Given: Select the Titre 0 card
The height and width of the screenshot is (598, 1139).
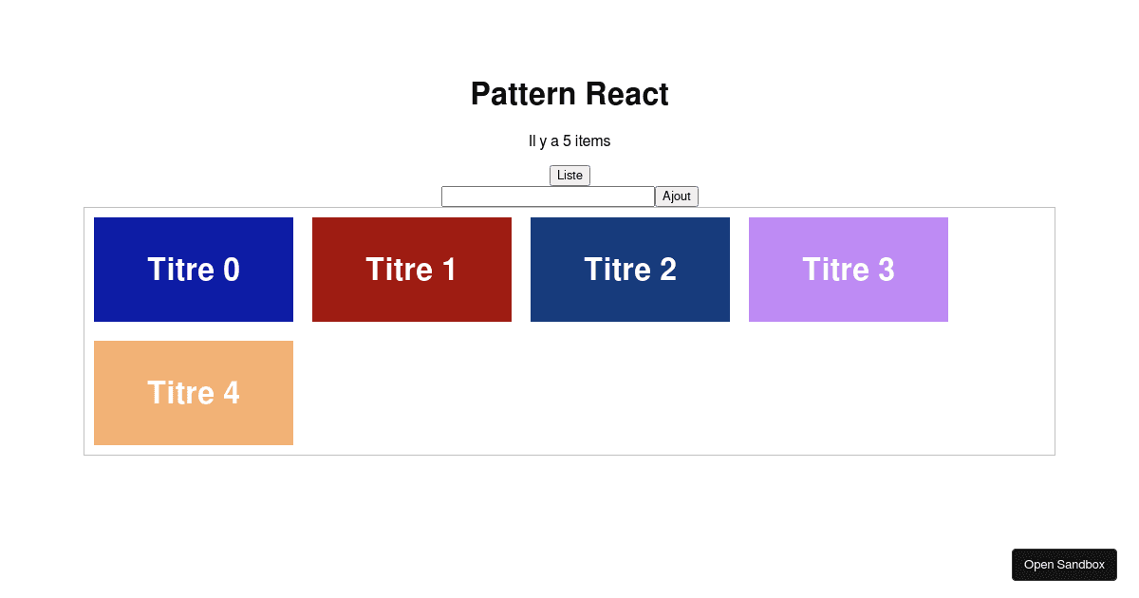Looking at the screenshot, I should click(194, 270).
